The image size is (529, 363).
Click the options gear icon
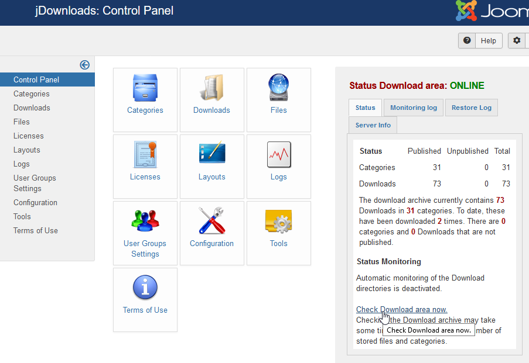[517, 40]
